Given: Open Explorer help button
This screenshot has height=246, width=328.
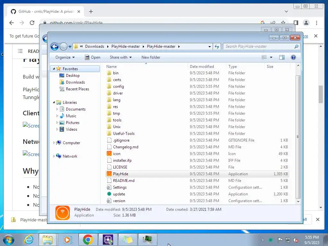Looking at the screenshot, I should coord(293,57).
